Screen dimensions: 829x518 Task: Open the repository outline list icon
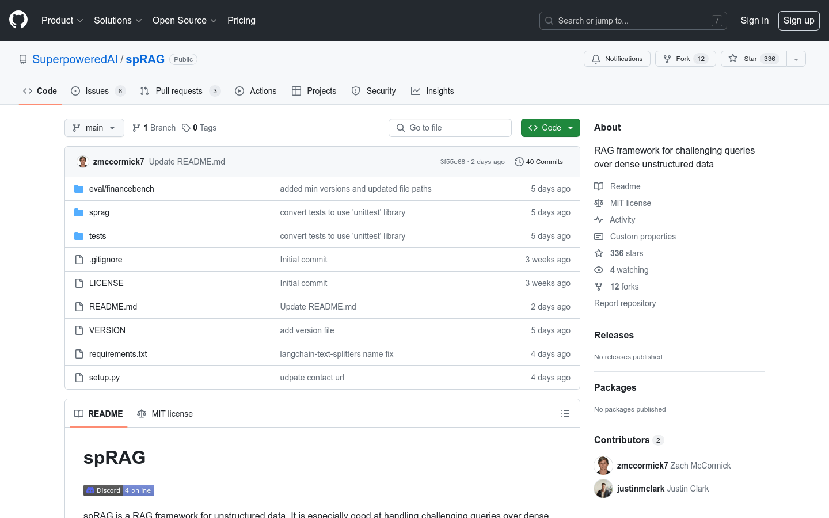(x=565, y=413)
